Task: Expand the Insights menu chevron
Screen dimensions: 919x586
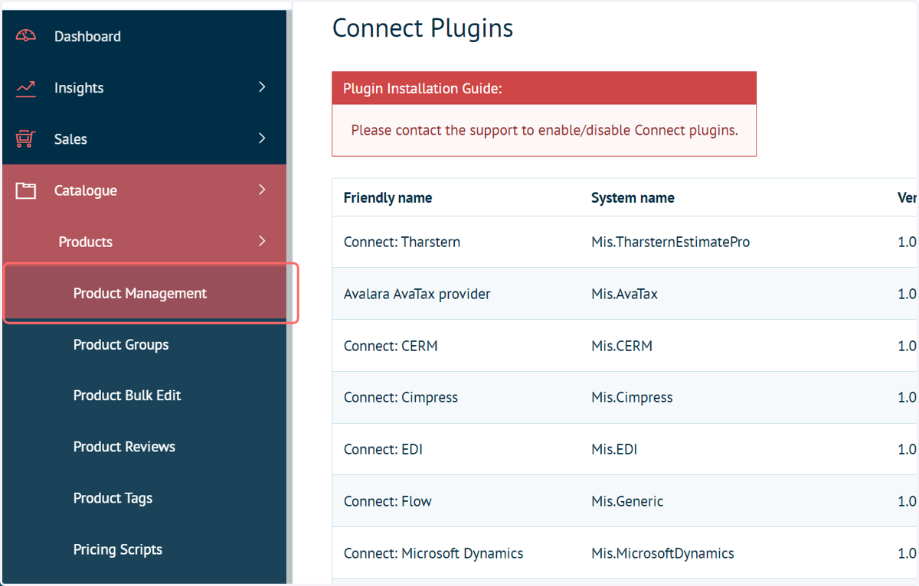Action: click(262, 87)
